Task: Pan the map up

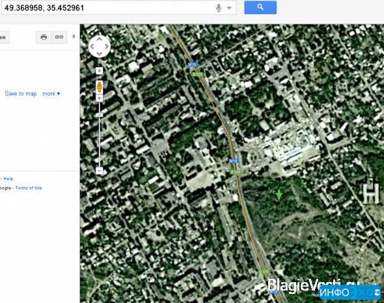Action: tap(100, 39)
